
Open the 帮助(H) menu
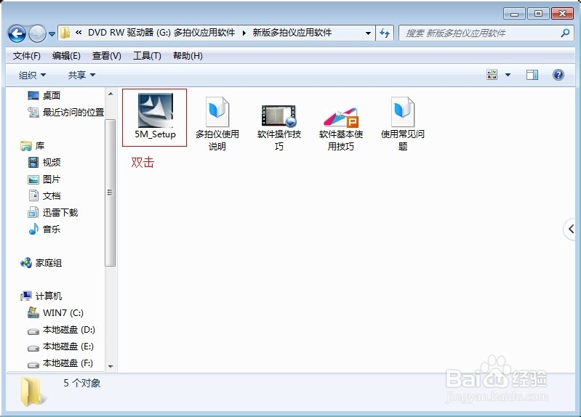(x=188, y=56)
